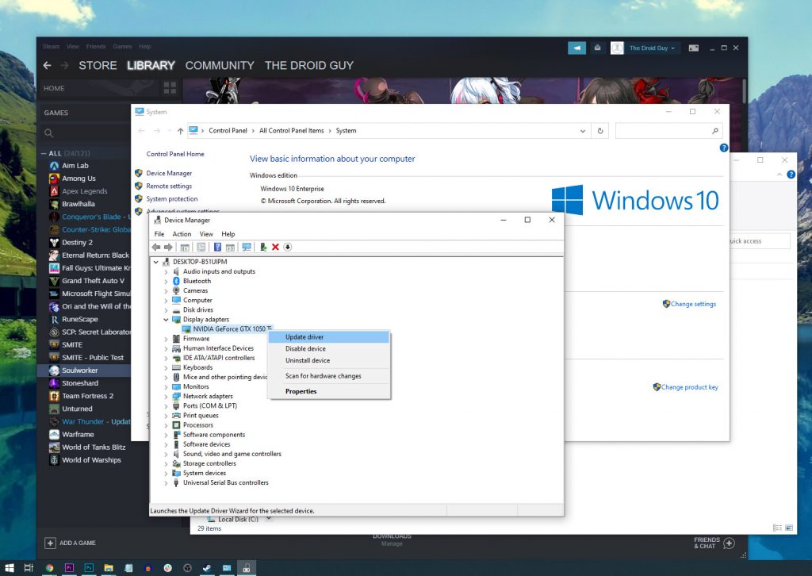The width and height of the screenshot is (812, 576).
Task: Collapse the ALL games category in Steam
Action: [44, 153]
